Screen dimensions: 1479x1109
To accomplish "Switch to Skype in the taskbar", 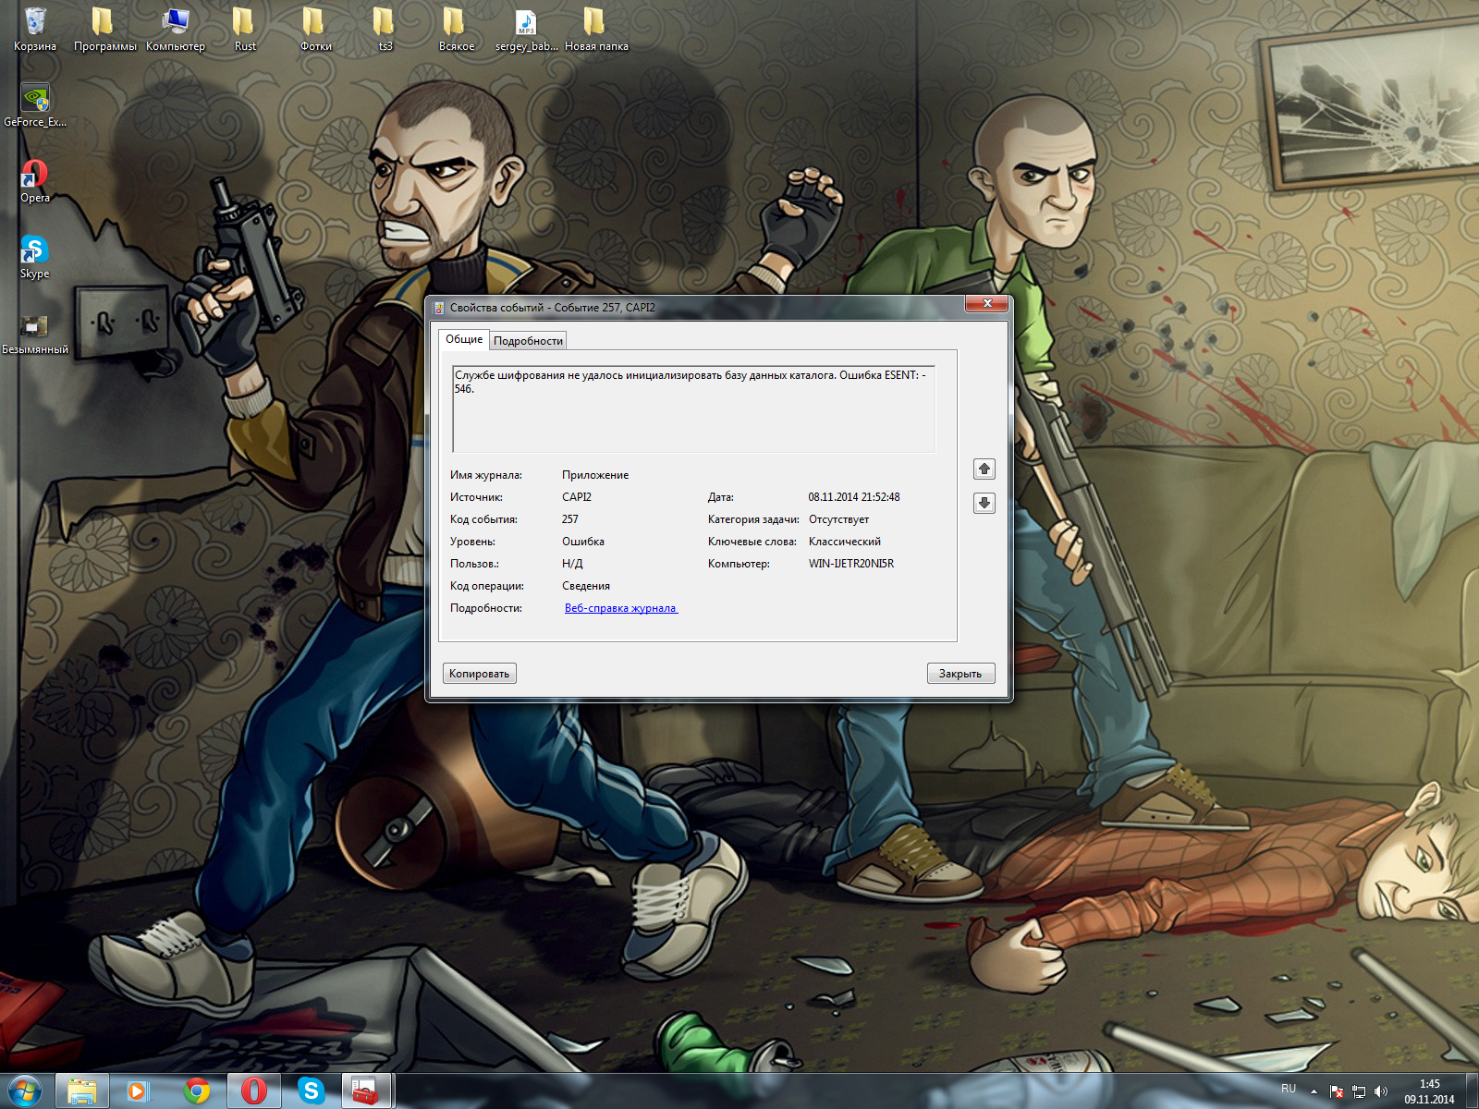I will [311, 1091].
